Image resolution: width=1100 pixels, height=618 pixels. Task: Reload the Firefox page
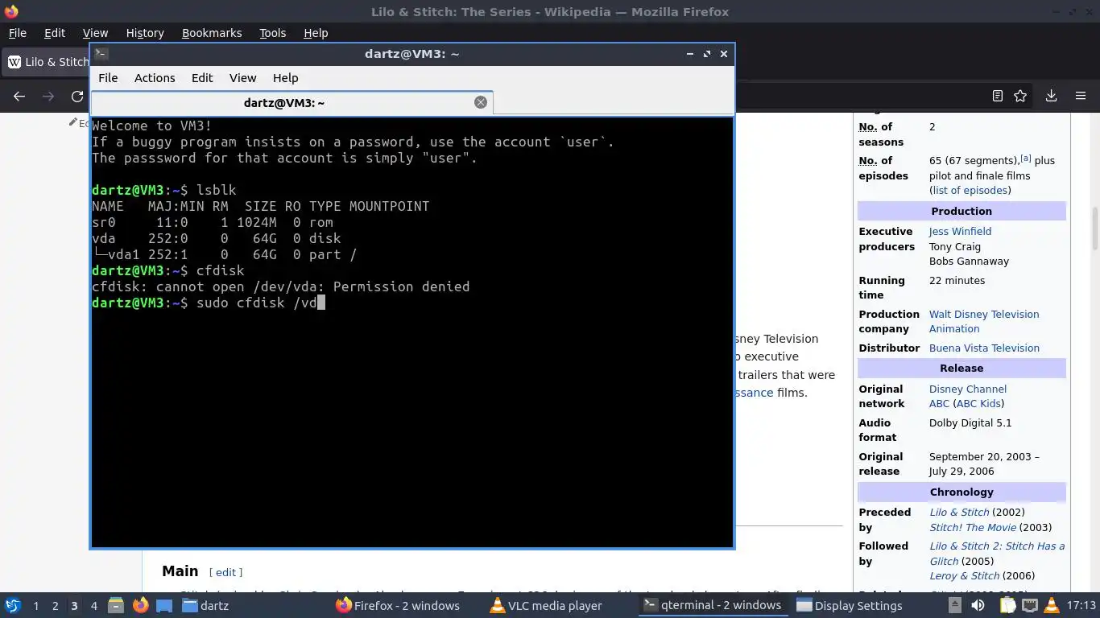pyautogui.click(x=77, y=96)
